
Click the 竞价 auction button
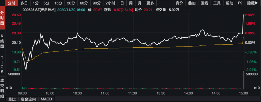pos(179,3)
